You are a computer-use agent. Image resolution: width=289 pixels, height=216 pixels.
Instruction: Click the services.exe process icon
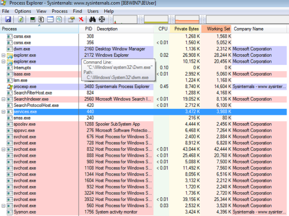(10, 112)
